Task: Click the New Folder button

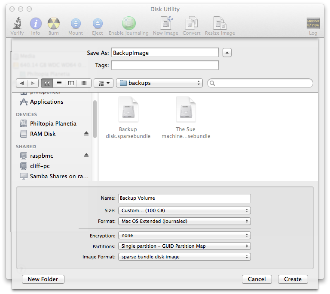Action: [x=43, y=279]
